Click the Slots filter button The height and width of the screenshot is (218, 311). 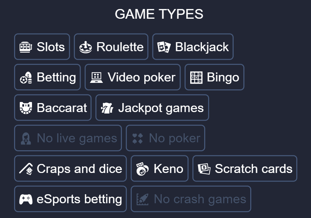[x=42, y=46]
